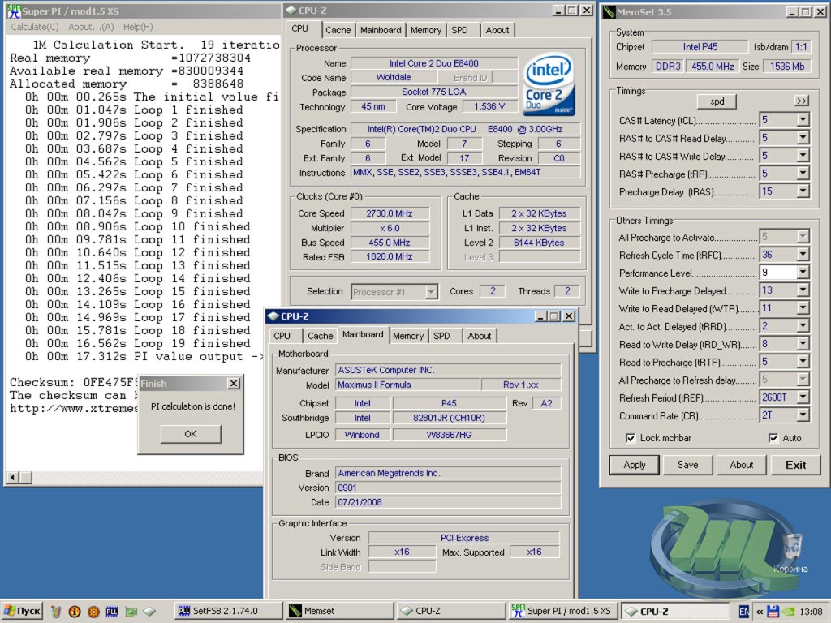Switch to Super PI / mod1.5 XS on the taskbar
831x623 pixels.
pyautogui.click(x=562, y=611)
